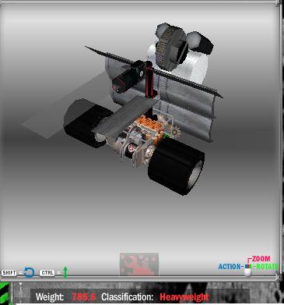Click the blue rotate arrow icon
Image resolution: width=284 pixels, height=305 pixels.
29,272
